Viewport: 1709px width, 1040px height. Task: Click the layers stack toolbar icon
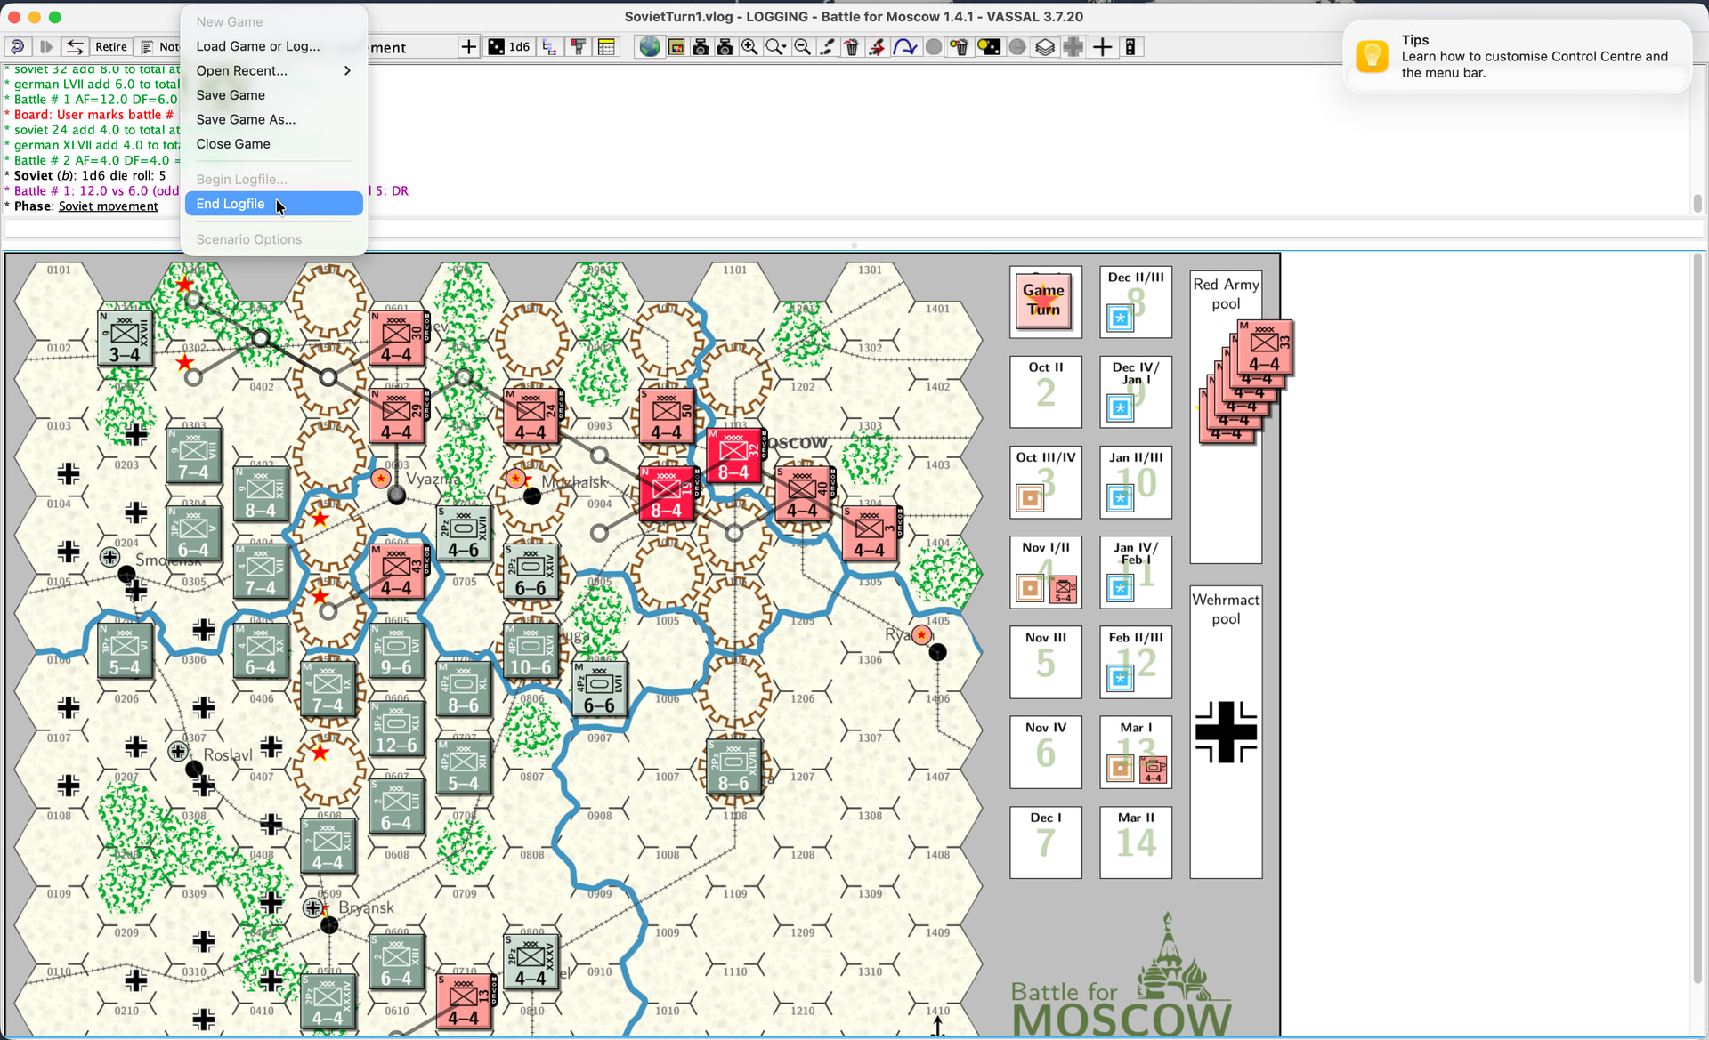point(1045,47)
